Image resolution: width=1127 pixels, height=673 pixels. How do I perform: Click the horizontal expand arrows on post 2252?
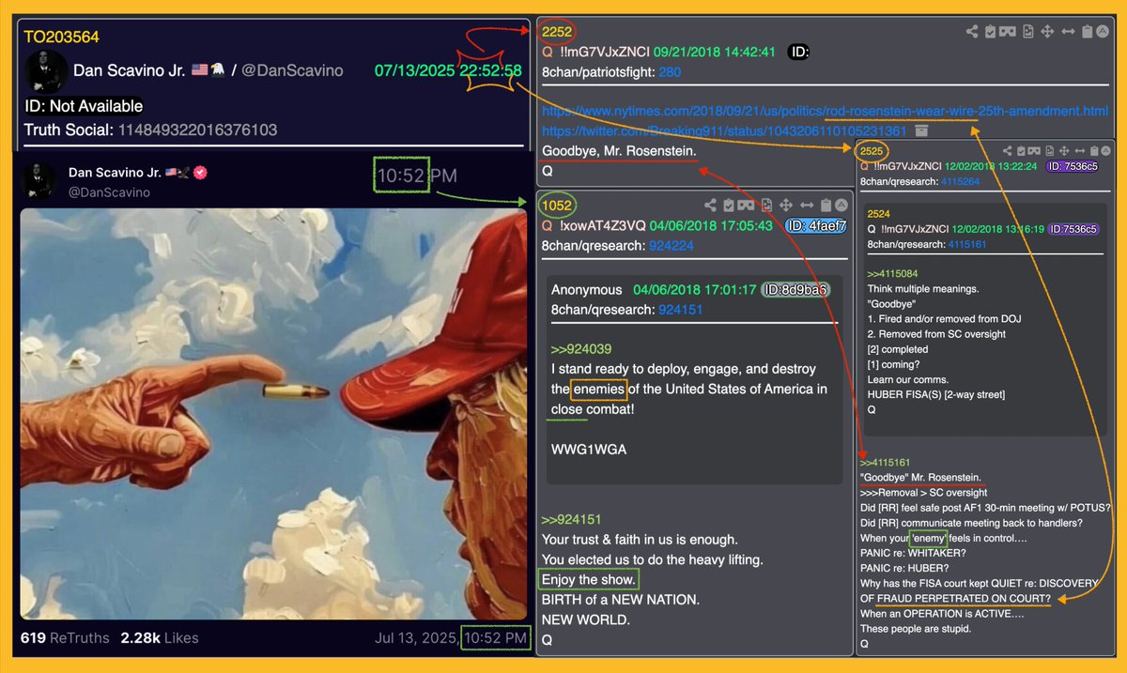pyautogui.click(x=1068, y=32)
